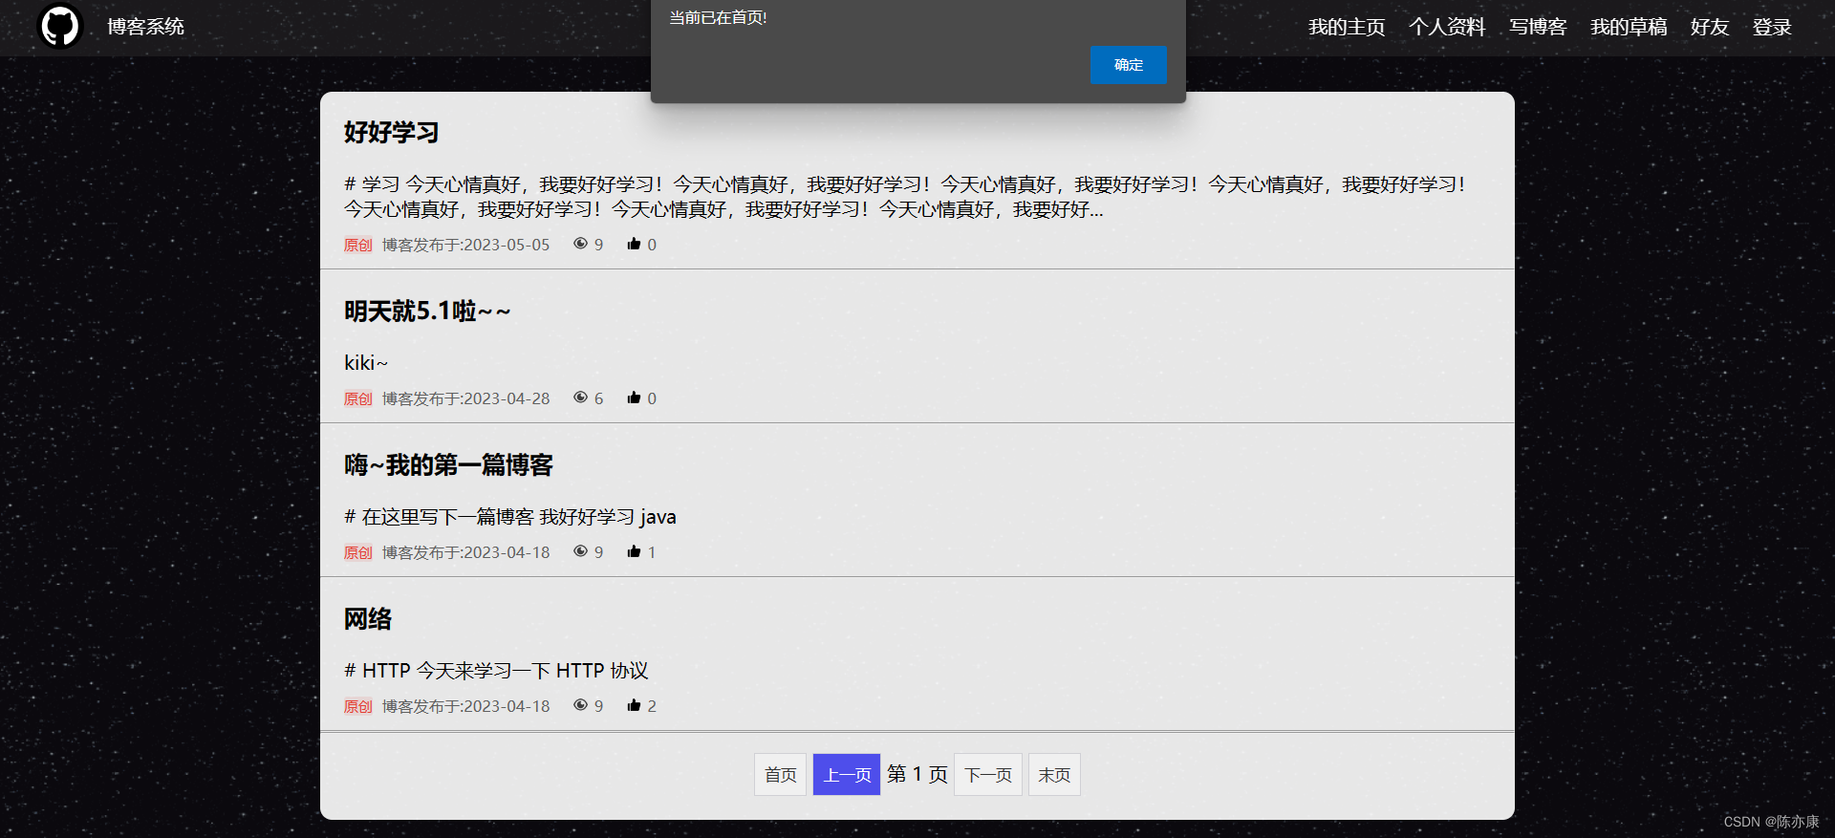This screenshot has height=838, width=1835.
Task: Click like count 1 on 嗨~我的第一篇博客 post
Action: tap(652, 552)
